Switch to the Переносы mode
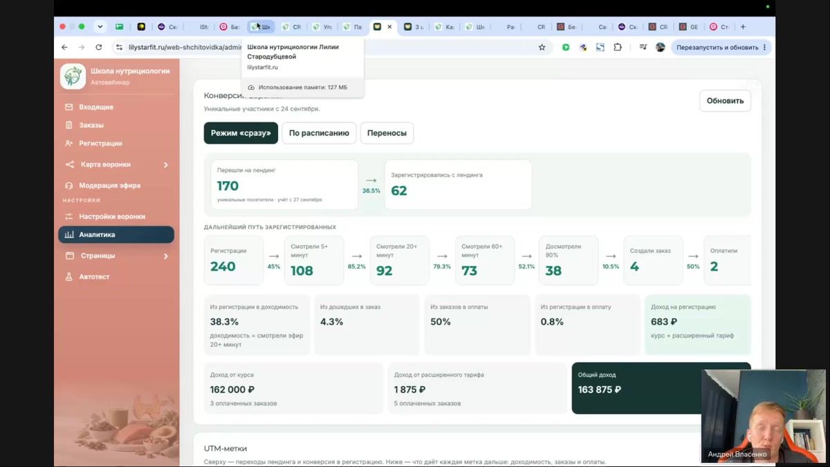The height and width of the screenshot is (467, 830). [387, 133]
